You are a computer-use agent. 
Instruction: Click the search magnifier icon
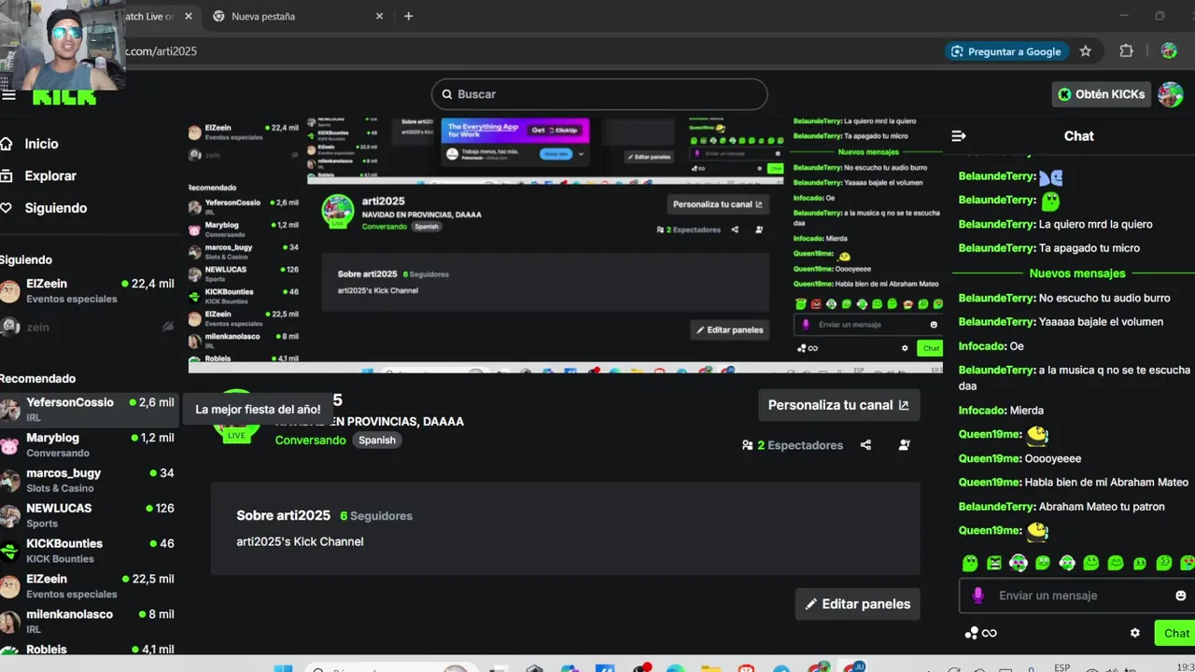[x=446, y=94]
